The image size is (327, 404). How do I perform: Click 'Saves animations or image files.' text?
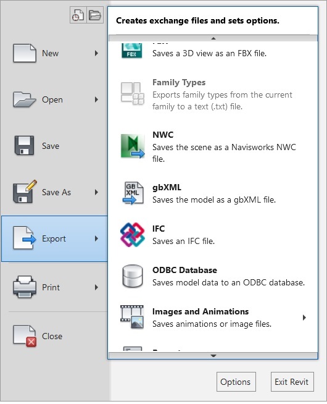(x=212, y=324)
